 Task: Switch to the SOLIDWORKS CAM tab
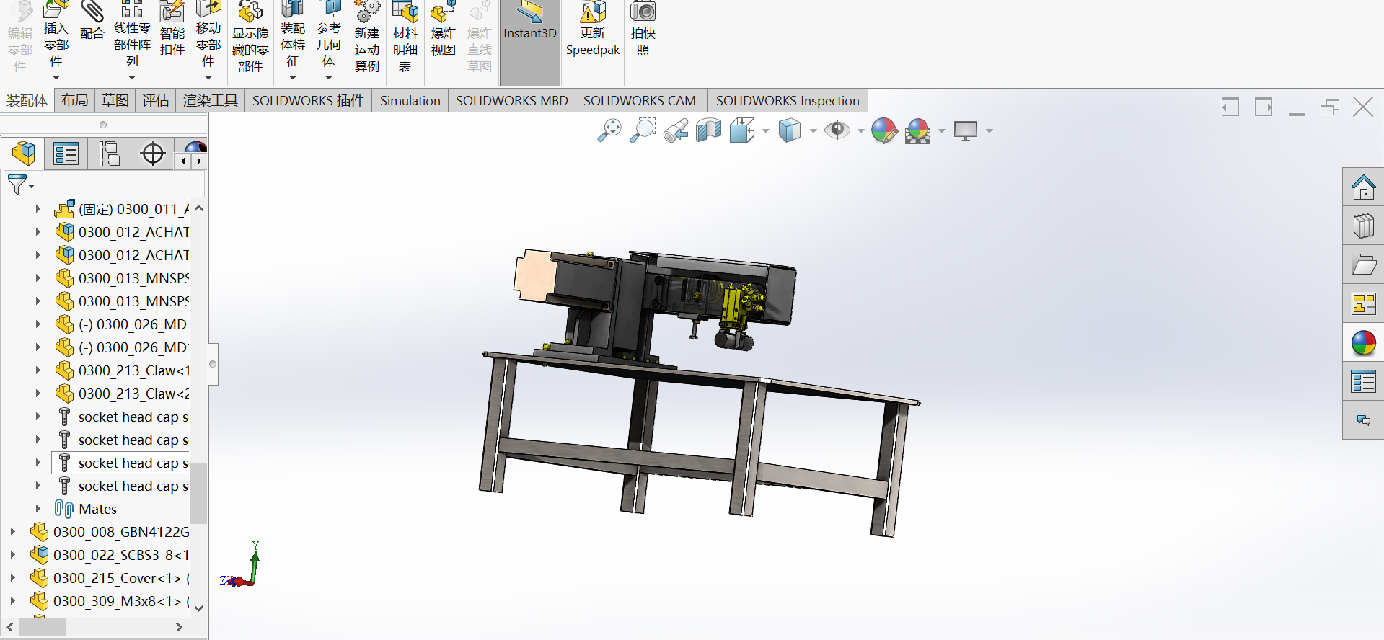640,100
